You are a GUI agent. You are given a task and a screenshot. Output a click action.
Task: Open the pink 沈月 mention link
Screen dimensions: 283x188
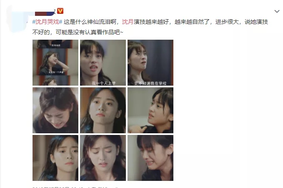[x=128, y=22]
